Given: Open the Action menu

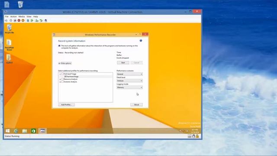Looking at the screenshot, I should click(13, 16).
